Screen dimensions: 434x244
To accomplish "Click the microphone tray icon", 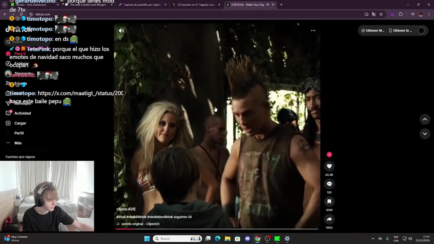I will (387, 239).
